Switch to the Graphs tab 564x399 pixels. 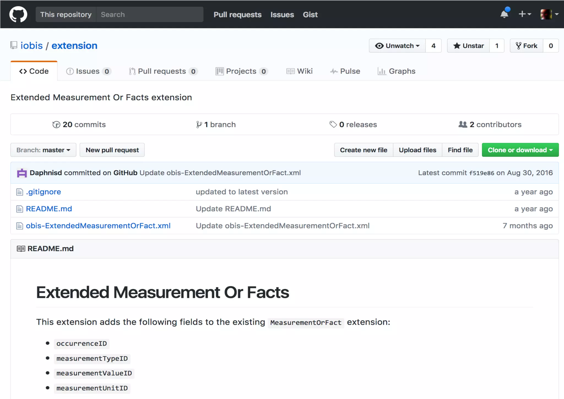pos(396,71)
